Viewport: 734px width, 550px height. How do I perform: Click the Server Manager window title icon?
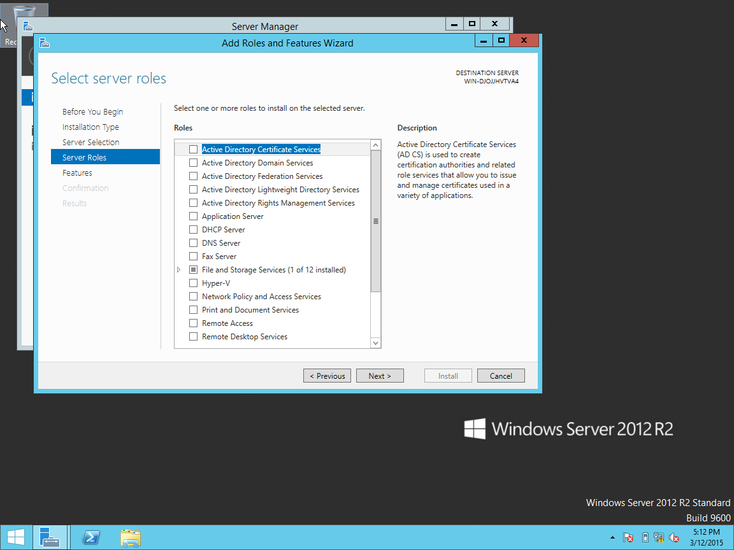pos(27,26)
